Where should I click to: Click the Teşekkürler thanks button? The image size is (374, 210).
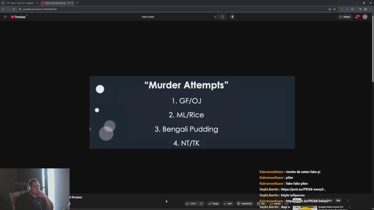tap(244, 204)
